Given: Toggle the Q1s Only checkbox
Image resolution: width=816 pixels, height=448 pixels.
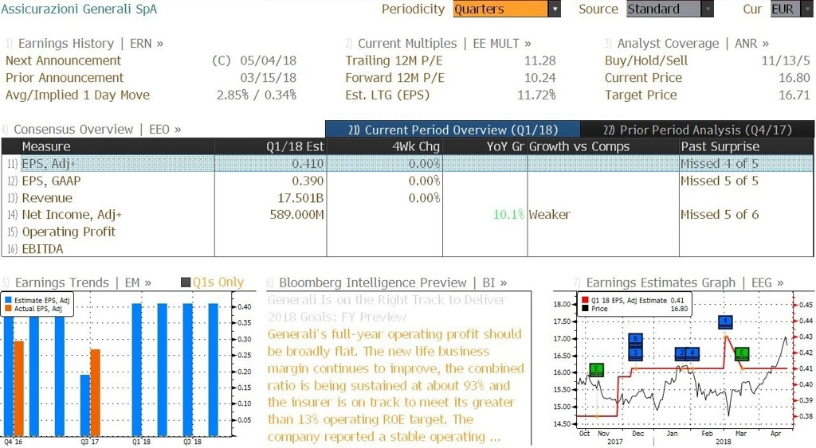Looking at the screenshot, I should (x=185, y=282).
